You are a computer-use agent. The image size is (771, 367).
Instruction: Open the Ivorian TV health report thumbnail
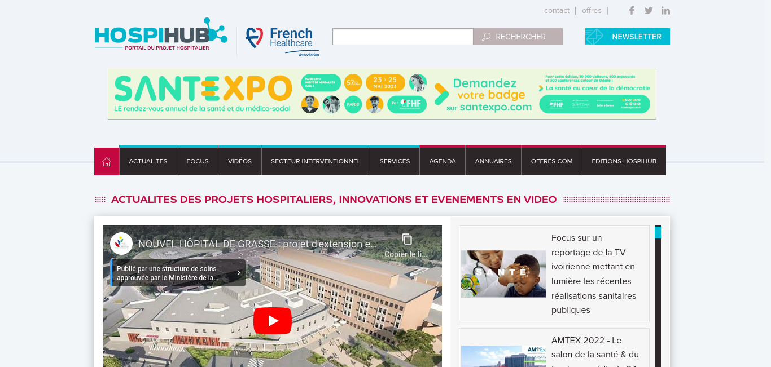(503, 274)
